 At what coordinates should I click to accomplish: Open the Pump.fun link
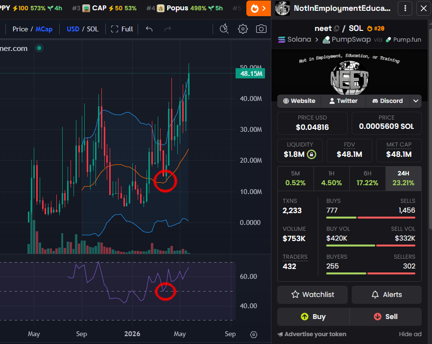pos(404,39)
